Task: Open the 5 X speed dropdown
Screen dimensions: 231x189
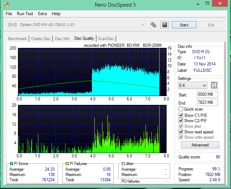Action: coord(192,86)
